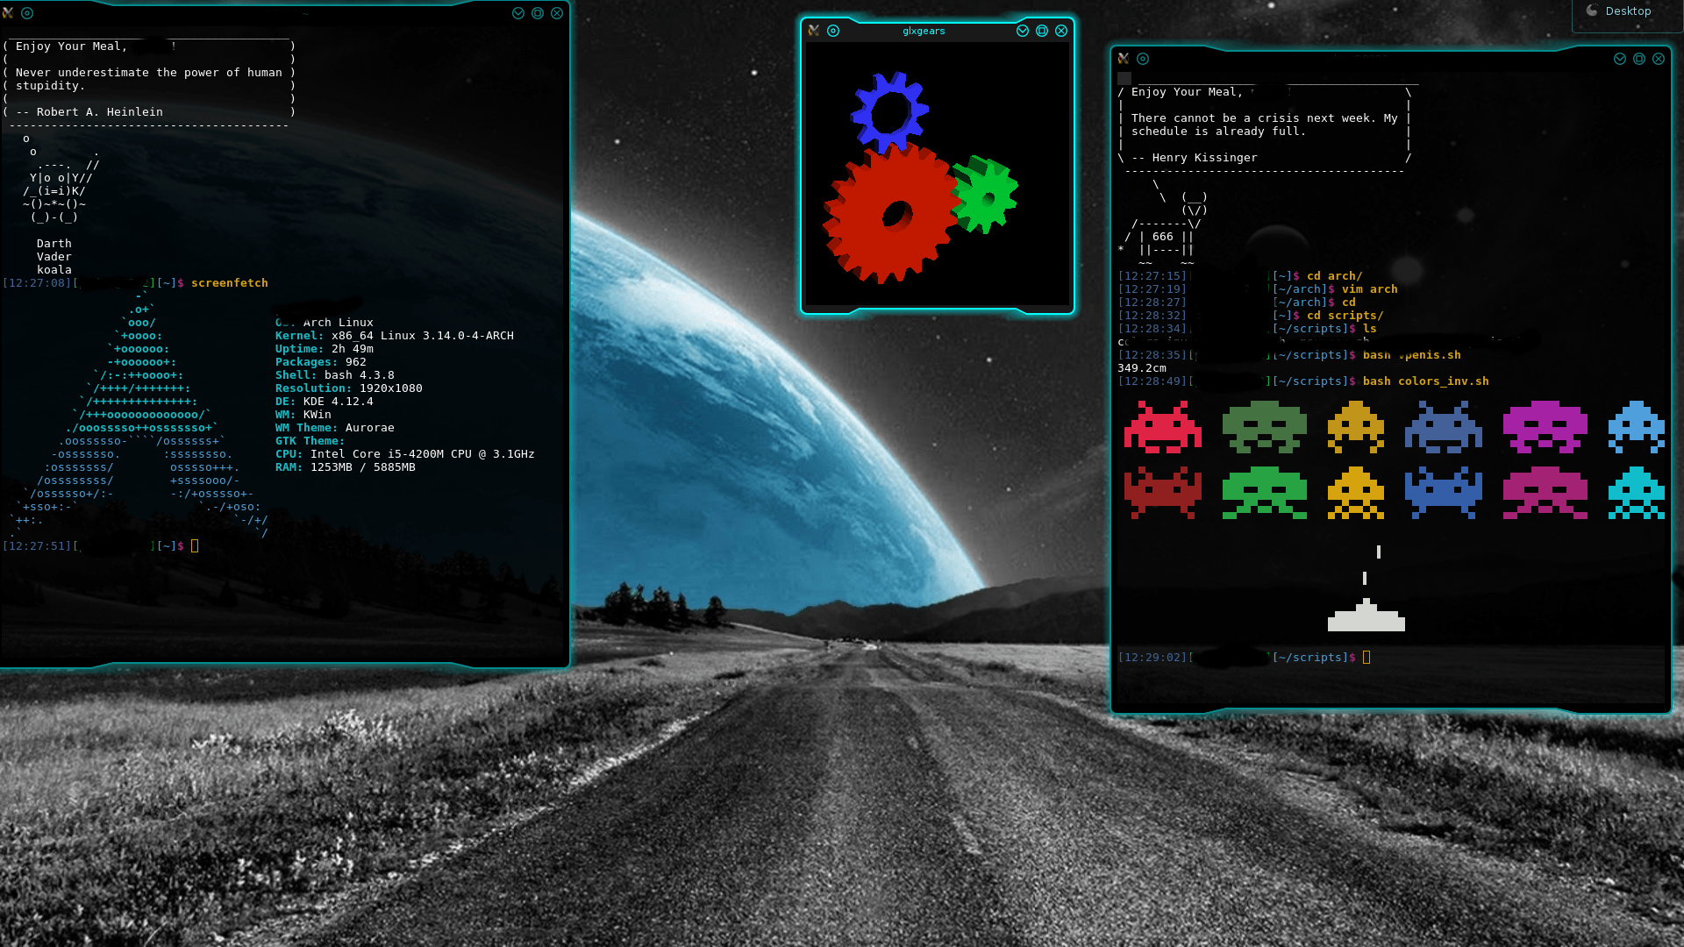Click the 12:29:02 prompt cursor in scripts terminal
Image resolution: width=1684 pixels, height=947 pixels.
[x=1366, y=658]
